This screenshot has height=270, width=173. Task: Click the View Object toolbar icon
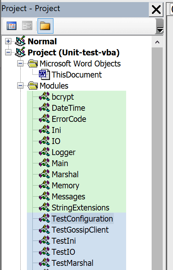pyautogui.click(x=27, y=26)
